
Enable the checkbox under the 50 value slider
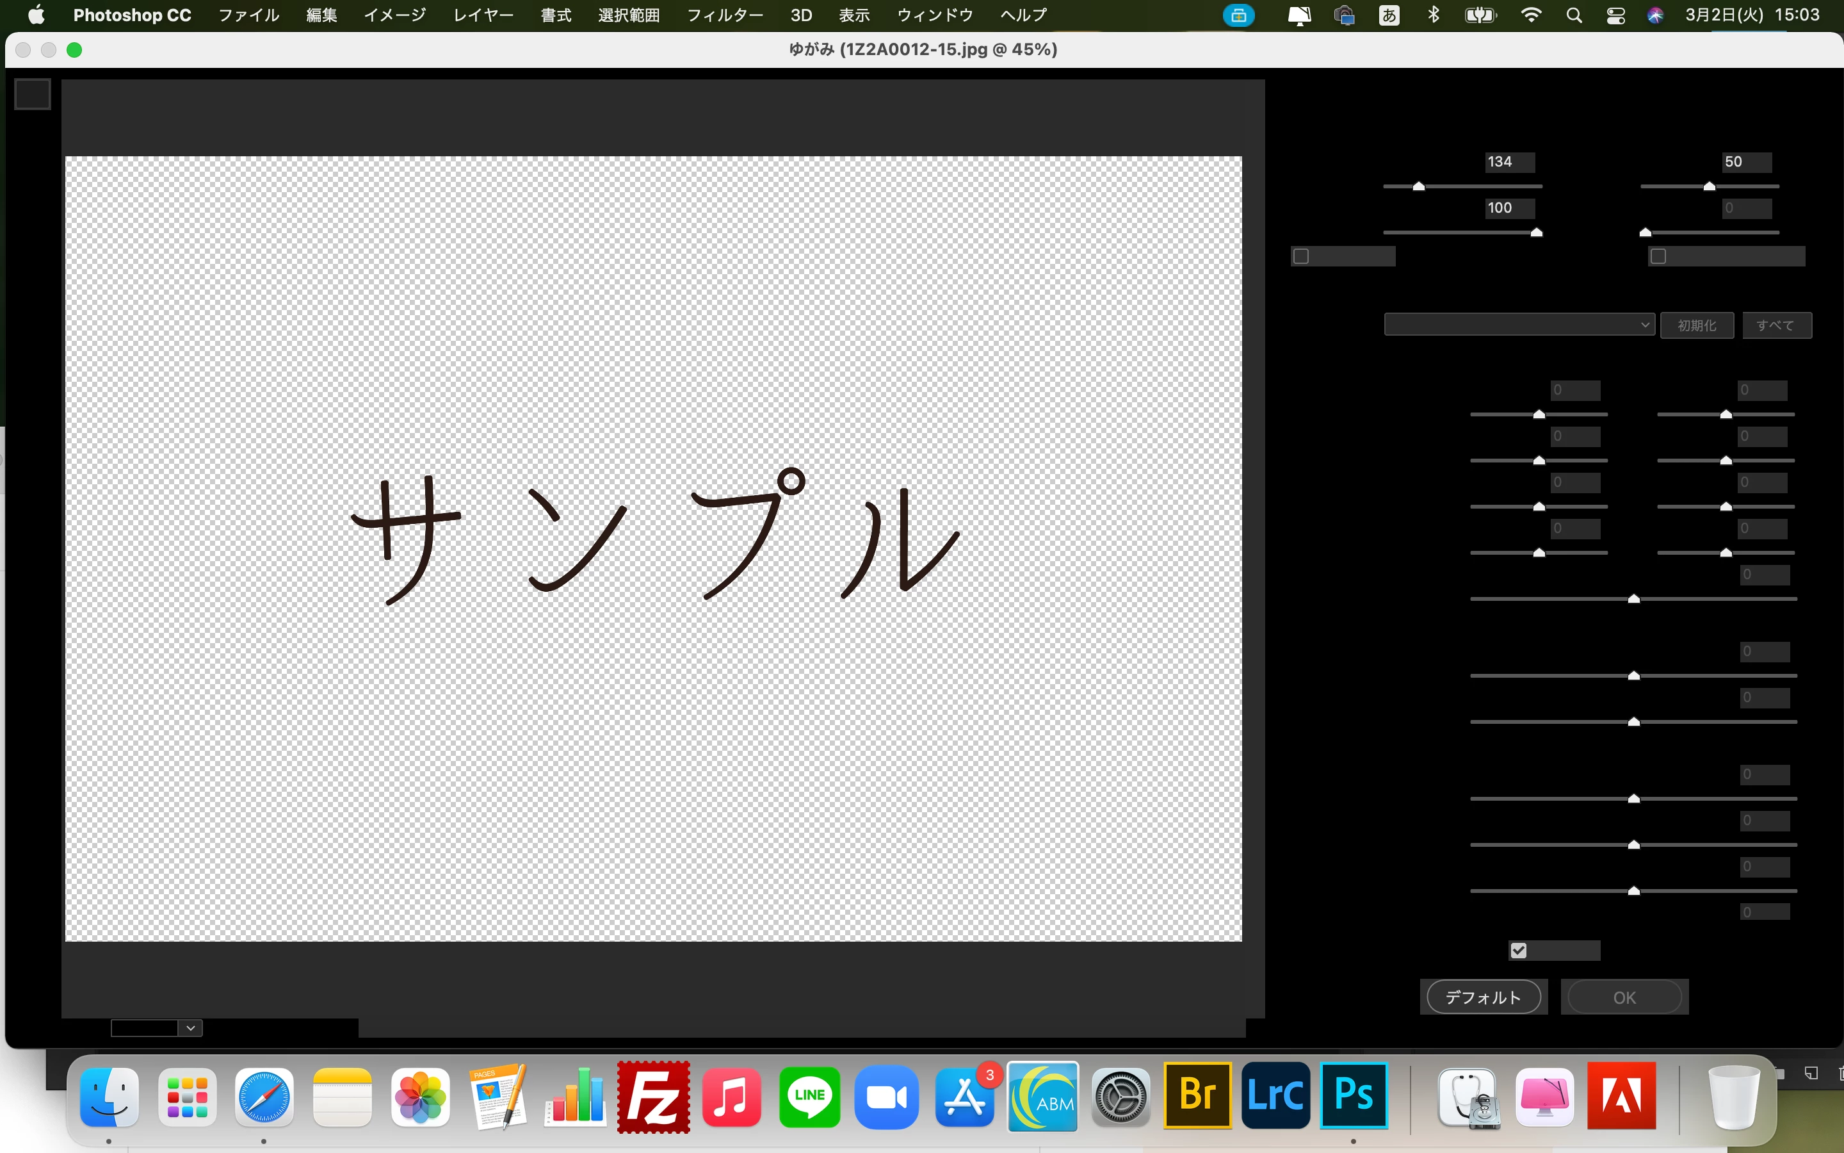point(1658,256)
